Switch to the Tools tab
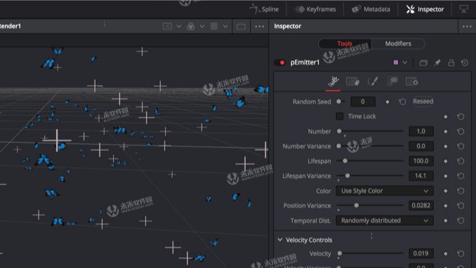The image size is (476, 268). coord(345,43)
